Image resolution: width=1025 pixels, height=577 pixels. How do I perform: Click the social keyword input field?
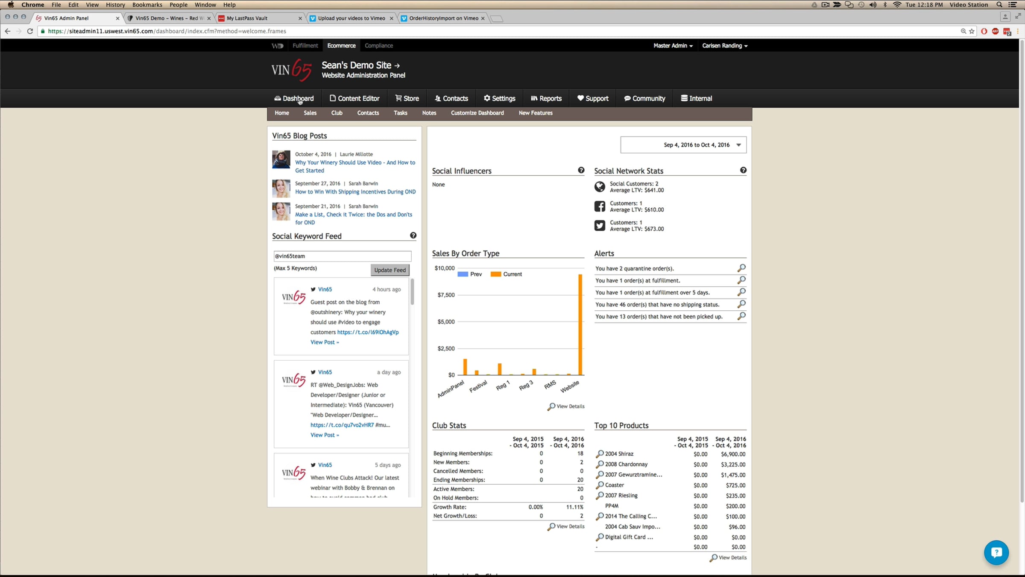tap(342, 256)
